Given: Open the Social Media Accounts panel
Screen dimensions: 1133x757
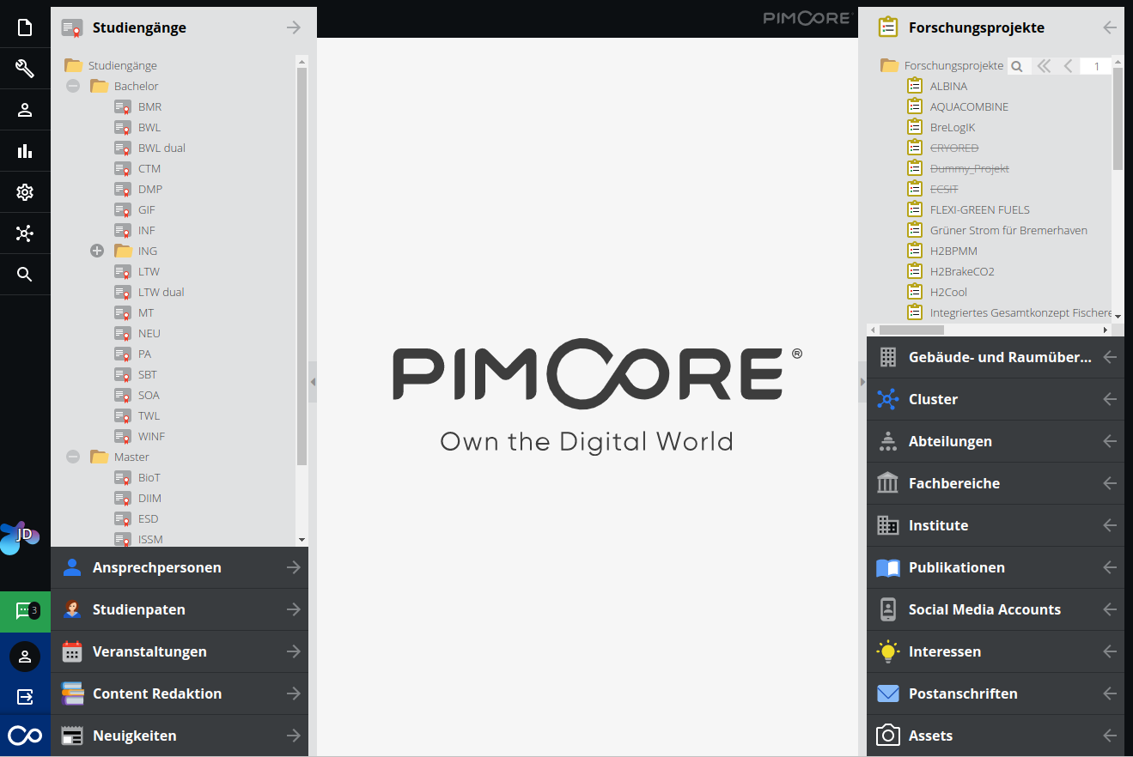Looking at the screenshot, I should click(x=996, y=609).
